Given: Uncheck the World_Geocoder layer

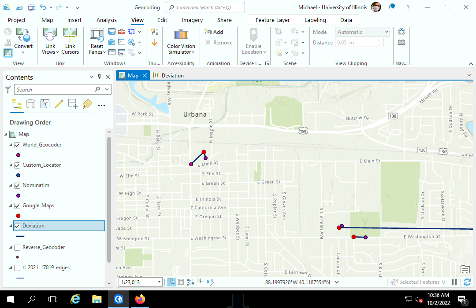Looking at the screenshot, I should 17,145.
